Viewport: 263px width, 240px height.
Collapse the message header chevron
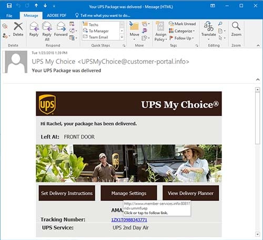(x=258, y=80)
